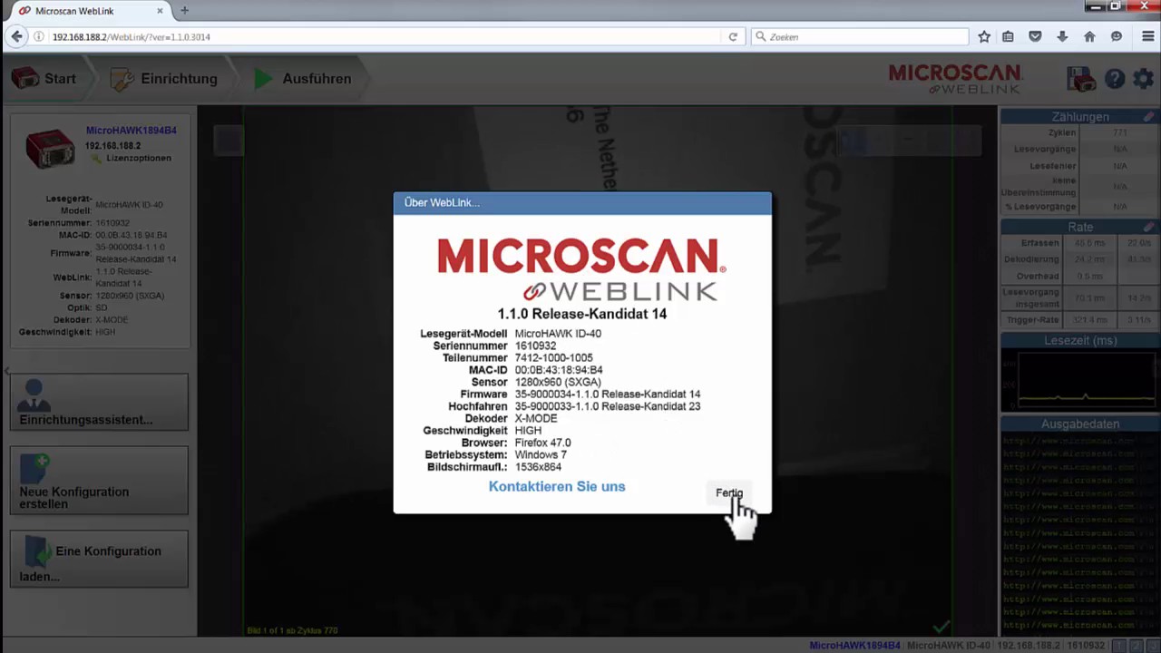This screenshot has width=1161, height=653.
Task: Click the MicroHAWK1894B4 device name
Action: tap(132, 131)
